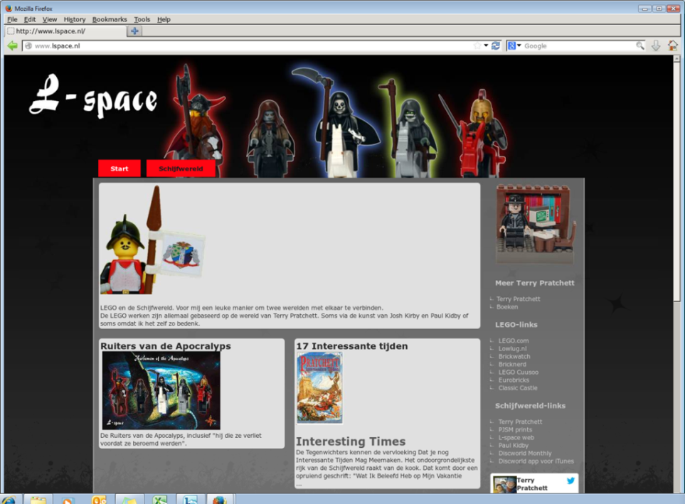The width and height of the screenshot is (685, 504).
Task: Switch to Firefox in the taskbar
Action: click(x=221, y=499)
